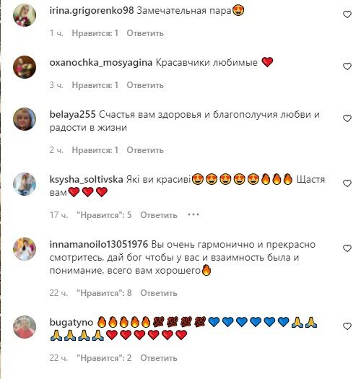Open the innamanoilo13051976 username link
Image resolution: width=361 pixels, height=379 pixels.
(x=99, y=245)
